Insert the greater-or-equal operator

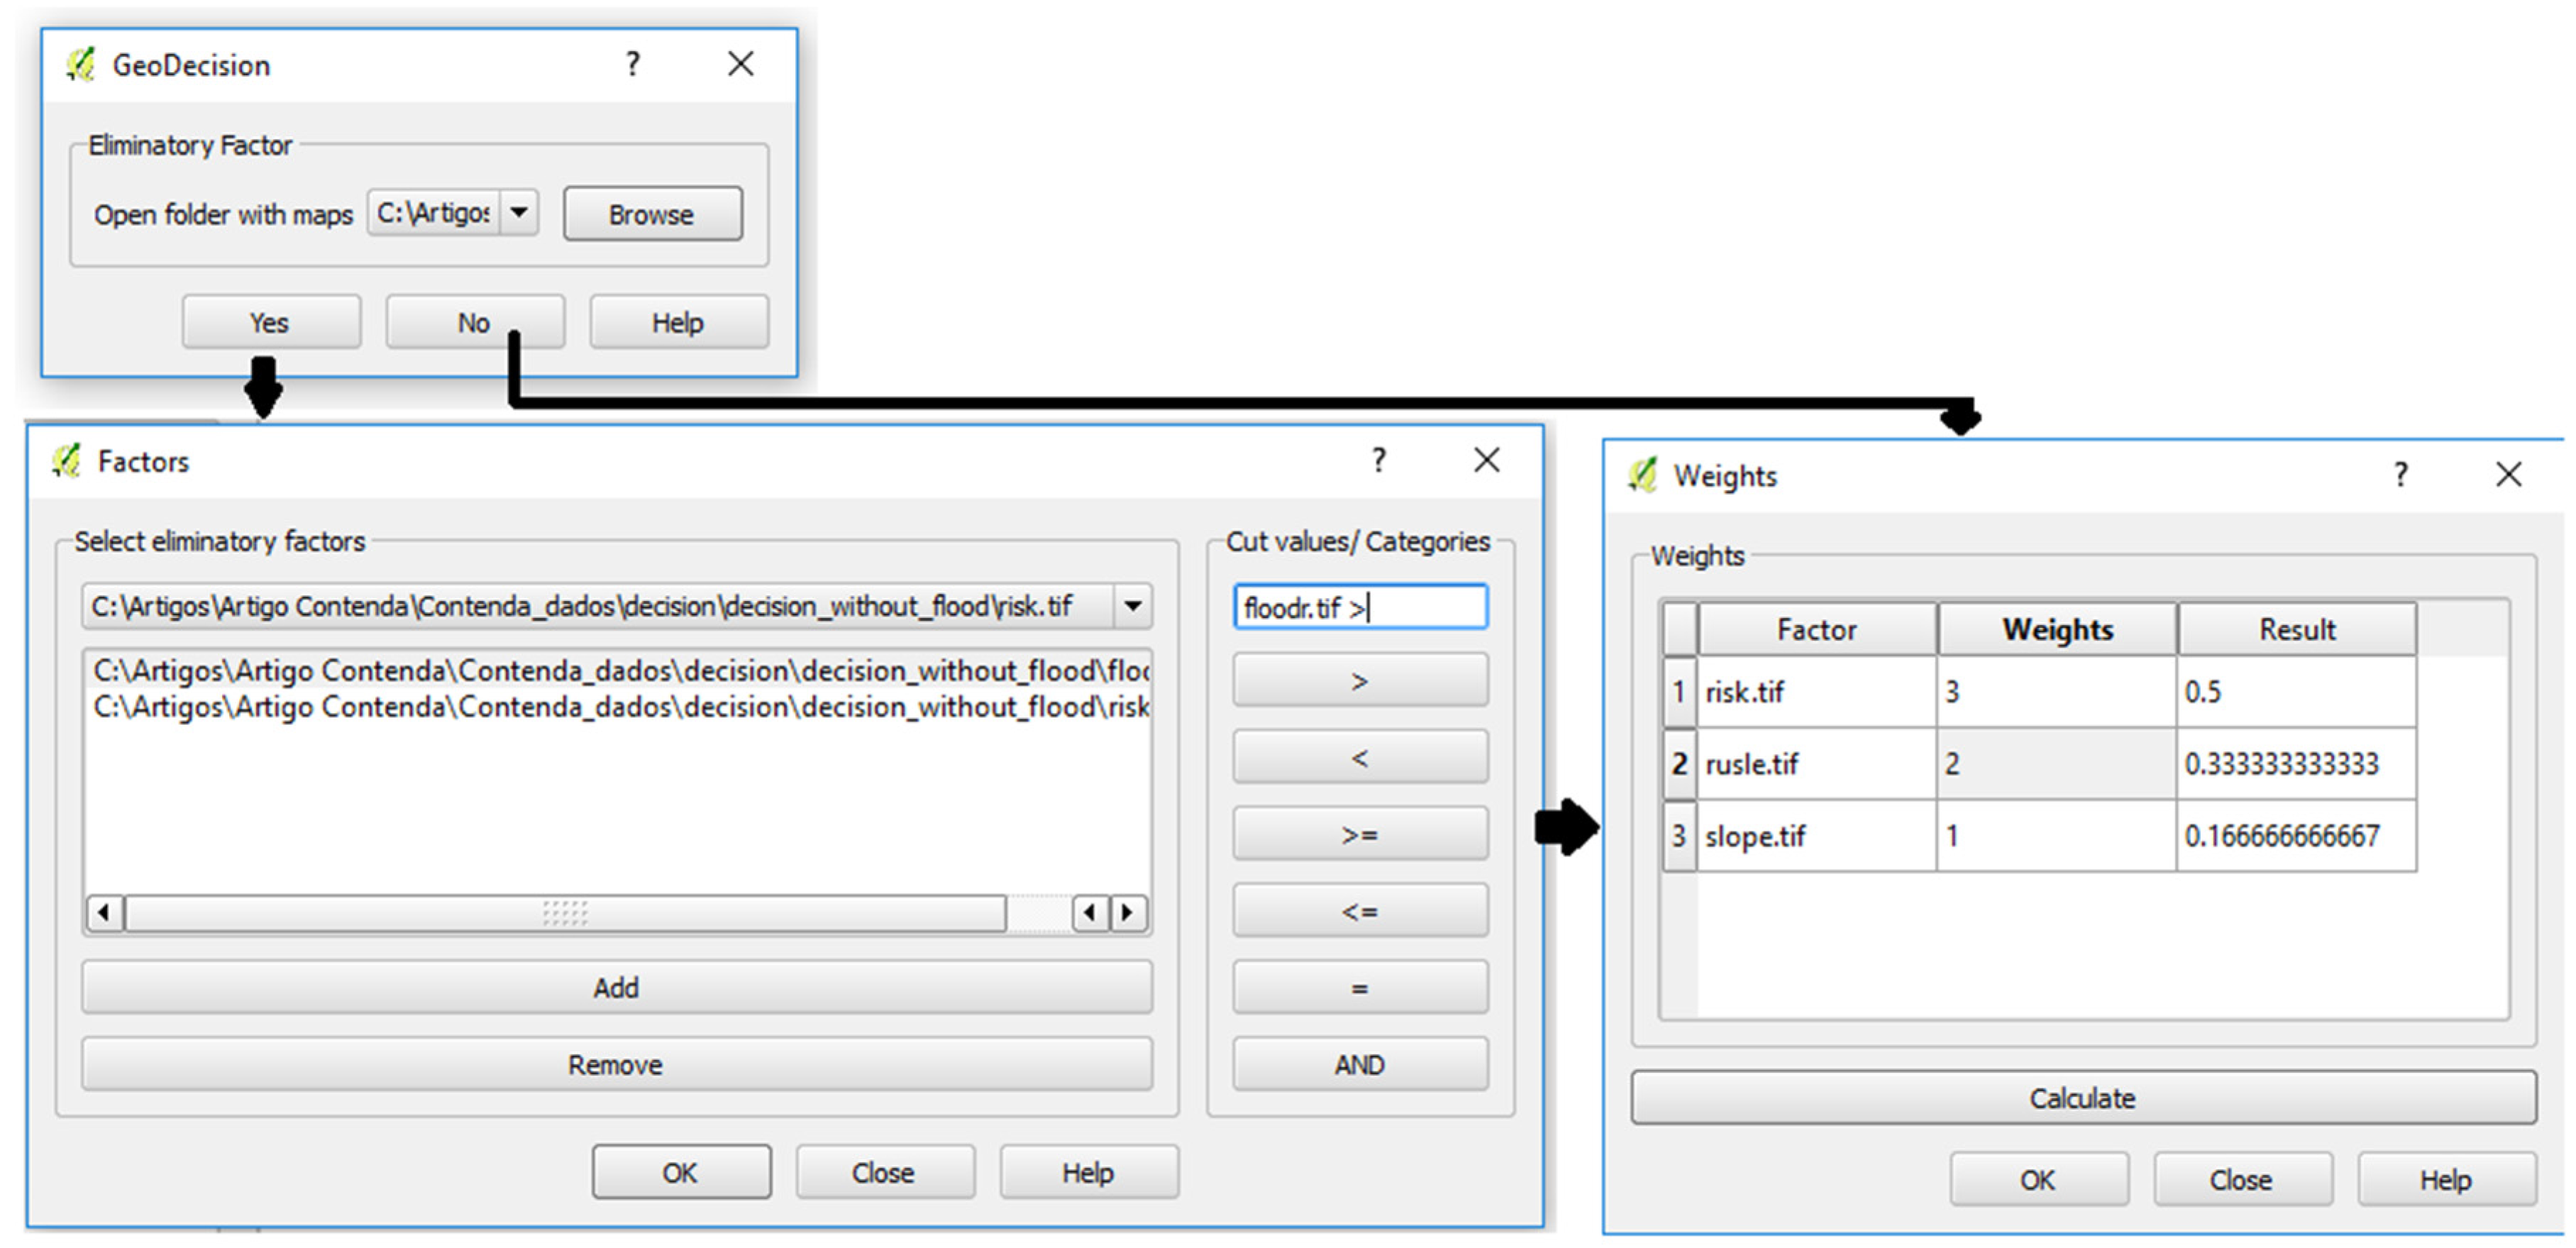(1360, 835)
